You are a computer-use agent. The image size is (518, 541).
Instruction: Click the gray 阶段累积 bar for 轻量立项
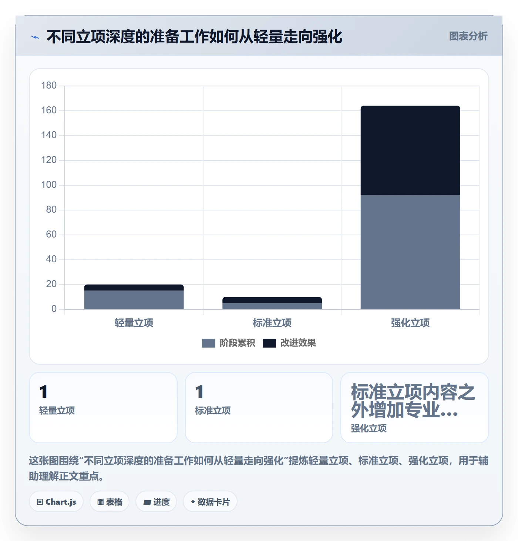(134, 300)
